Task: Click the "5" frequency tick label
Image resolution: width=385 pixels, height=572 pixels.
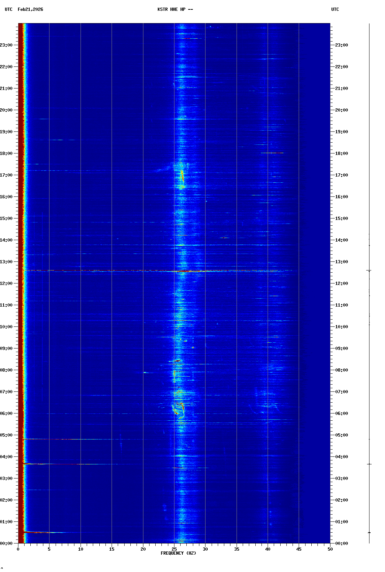Action: (x=49, y=549)
